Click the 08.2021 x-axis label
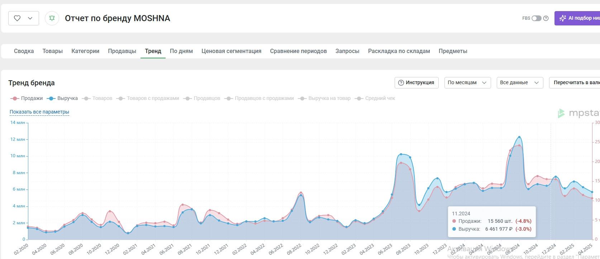The height and width of the screenshot is (259, 600). point(185,249)
